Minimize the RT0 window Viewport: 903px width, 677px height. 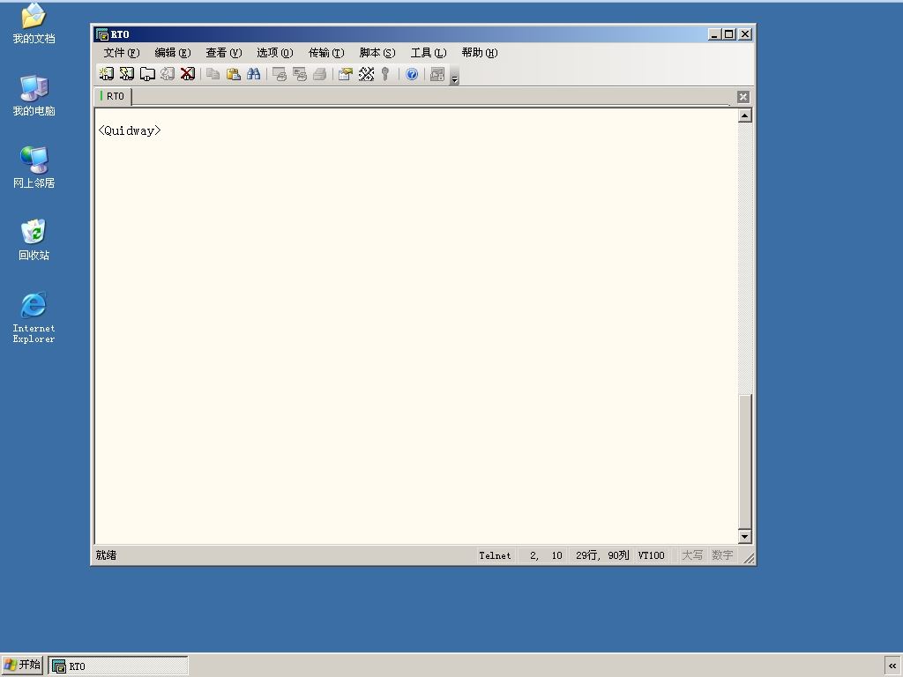[714, 34]
